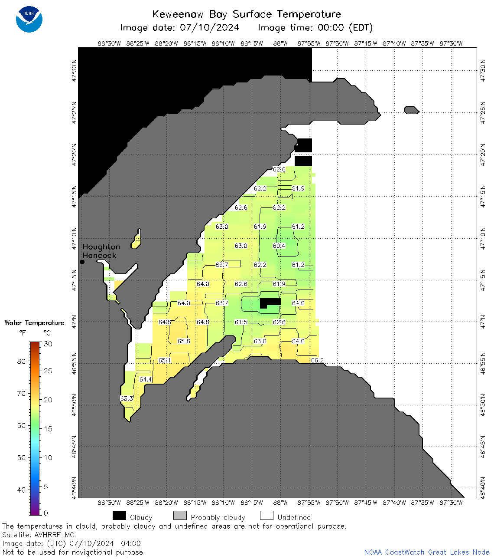The height and width of the screenshot is (559, 494).
Task: Select the black Cloudy legend swatch
Action: [119, 515]
